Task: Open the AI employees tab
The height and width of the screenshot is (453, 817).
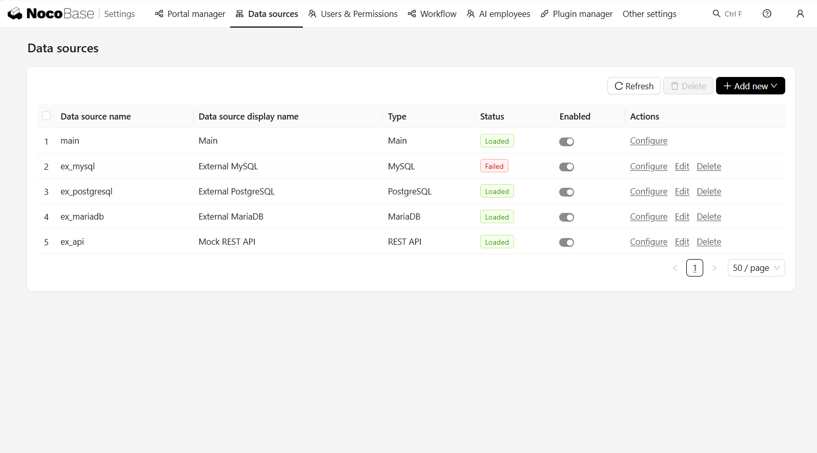Action: pos(499,14)
